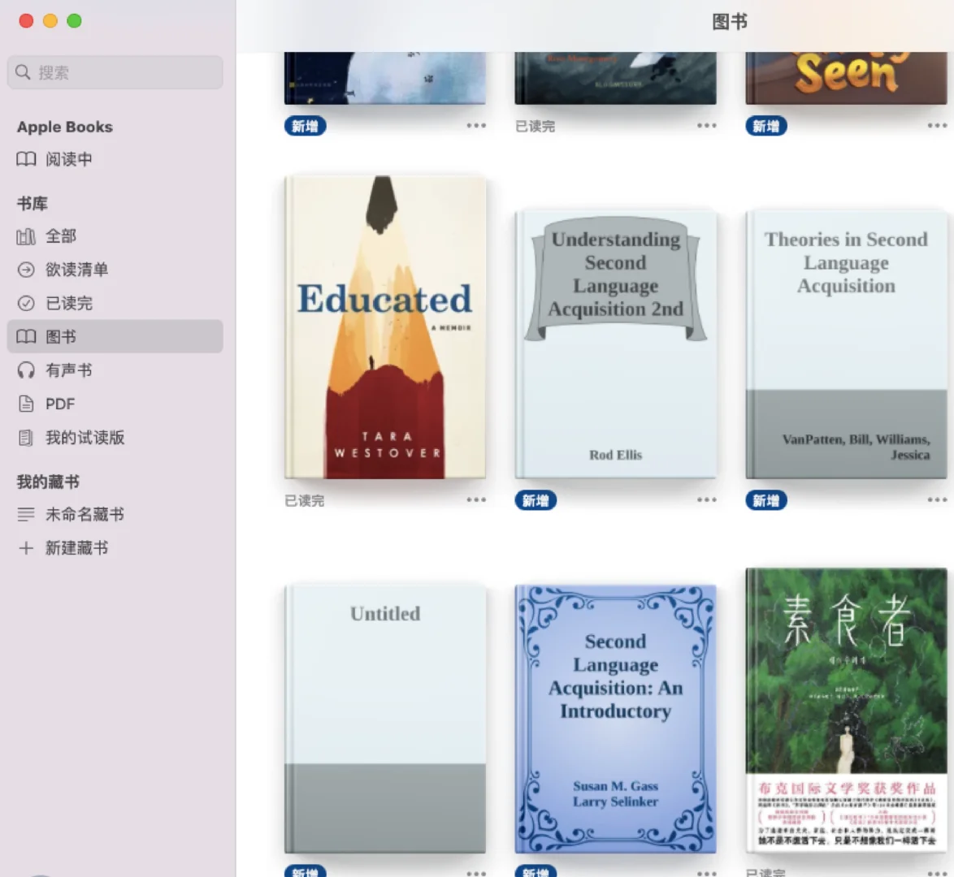Open the 阅读中 section
The height and width of the screenshot is (877, 954).
coord(115,159)
